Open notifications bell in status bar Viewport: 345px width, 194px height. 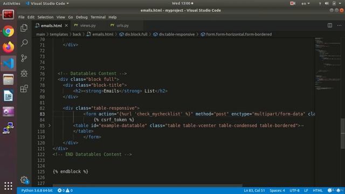click(339, 190)
